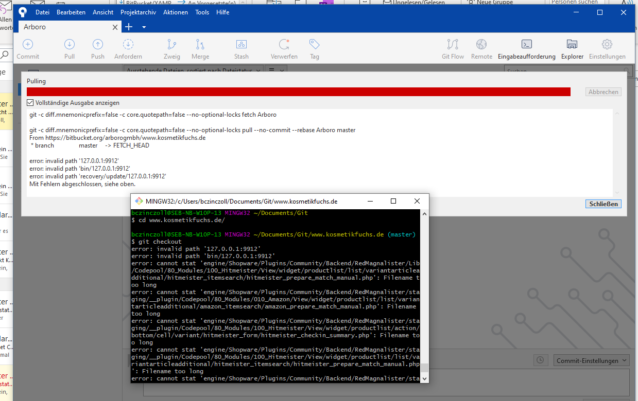The height and width of the screenshot is (401, 638).
Task: Open the Datei menu
Action: (x=43, y=12)
